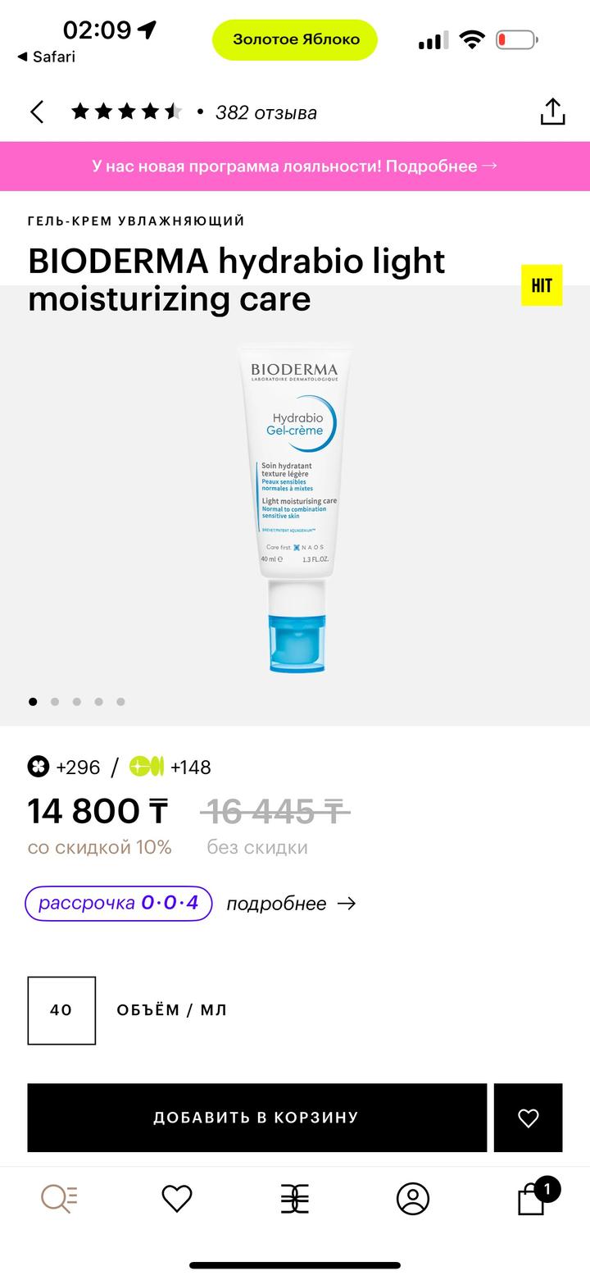Click ДОБАВИТЬ В КОРЗИНУ button
This screenshot has height=1280, width=590.
pyautogui.click(x=257, y=1118)
